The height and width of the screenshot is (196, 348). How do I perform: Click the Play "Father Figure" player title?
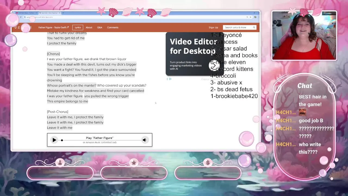[x=100, y=138]
